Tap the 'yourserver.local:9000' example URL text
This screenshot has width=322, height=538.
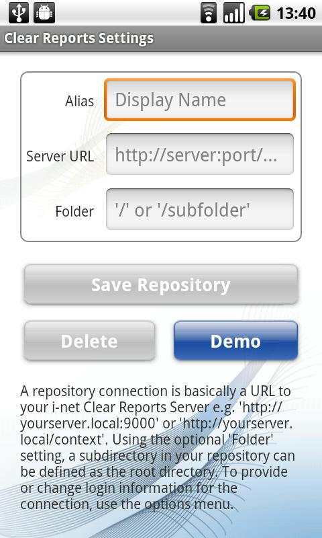point(89,424)
